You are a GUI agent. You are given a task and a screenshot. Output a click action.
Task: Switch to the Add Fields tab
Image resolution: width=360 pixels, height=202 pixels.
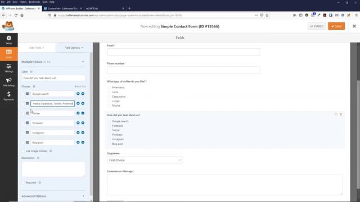[x=37, y=48]
